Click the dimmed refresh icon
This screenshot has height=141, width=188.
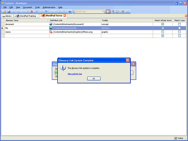click(128, 12)
